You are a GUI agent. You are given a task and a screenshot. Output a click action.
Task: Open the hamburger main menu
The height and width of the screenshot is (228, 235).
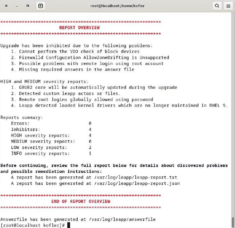(227, 6)
